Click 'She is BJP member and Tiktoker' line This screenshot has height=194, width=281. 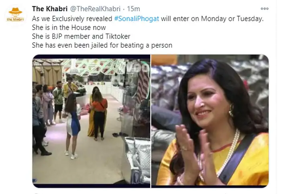(81, 37)
